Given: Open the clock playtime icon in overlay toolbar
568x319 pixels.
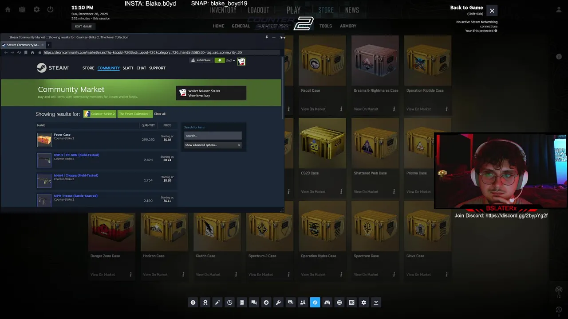Looking at the screenshot, I should (229, 303).
